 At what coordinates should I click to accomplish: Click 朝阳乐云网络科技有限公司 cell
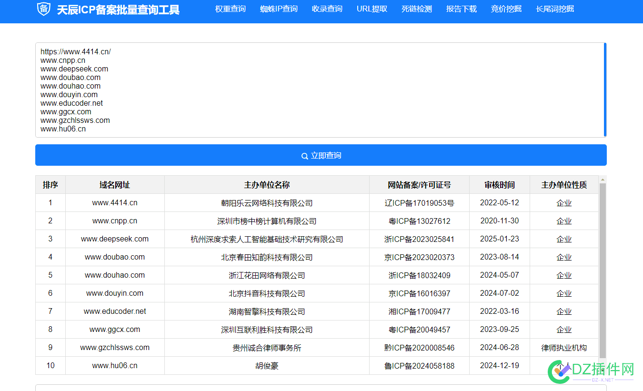[x=267, y=203]
